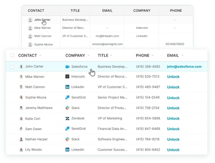
Task: Click Matt Cannon's avatar in the lower table
Action: [x=21, y=87]
